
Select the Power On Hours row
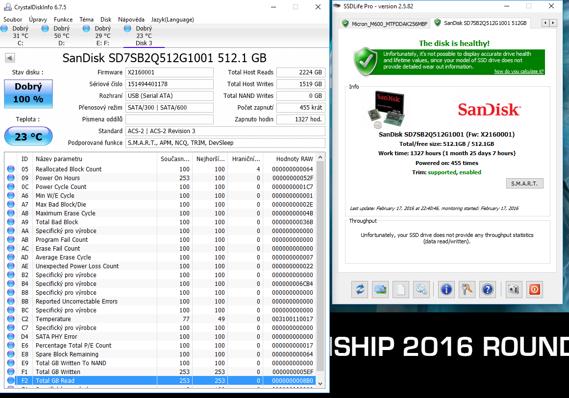(x=160, y=178)
